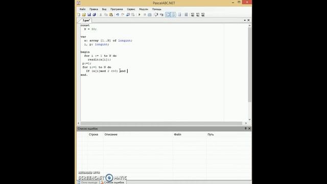Close the current editor tab

[x=248, y=20]
